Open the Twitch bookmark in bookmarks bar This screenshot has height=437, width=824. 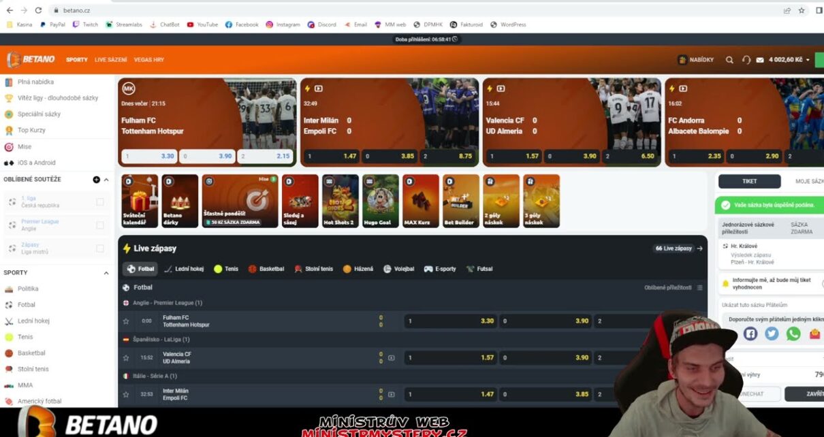(85, 25)
